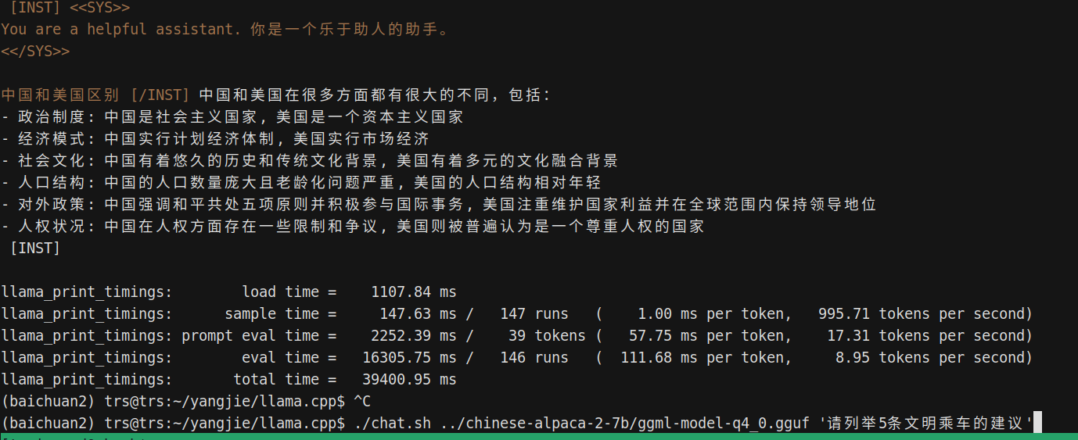Click the user question 中国和美国区别
The width and height of the screenshot is (1078, 440).
(61, 95)
